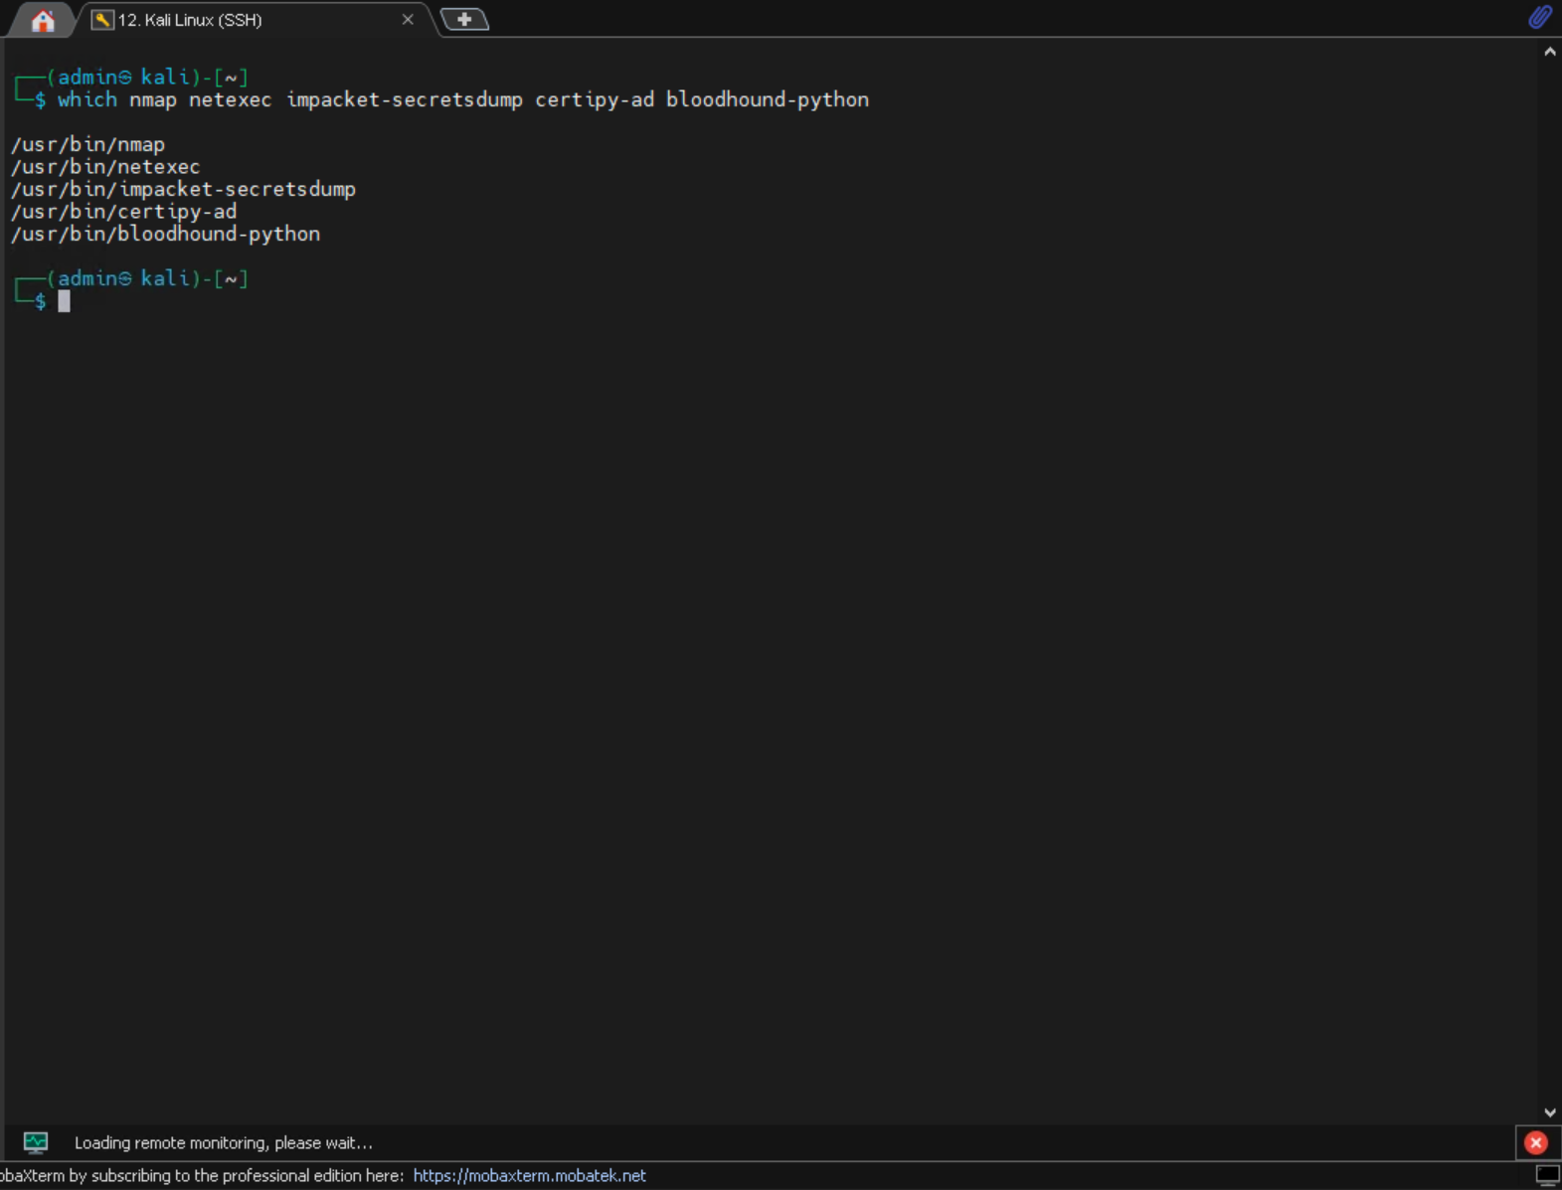The height and width of the screenshot is (1190, 1562).
Task: Click the /usr/bin/impacket-secretsdump output line
Action: [x=183, y=190]
